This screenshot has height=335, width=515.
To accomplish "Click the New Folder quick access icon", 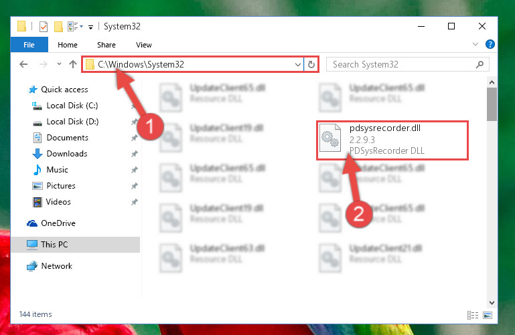I will coord(58,27).
